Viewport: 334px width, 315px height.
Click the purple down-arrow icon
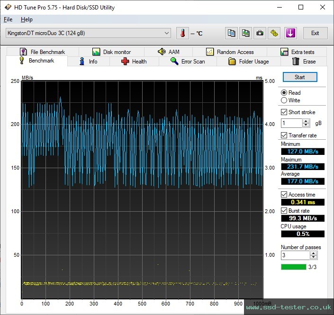click(290, 33)
